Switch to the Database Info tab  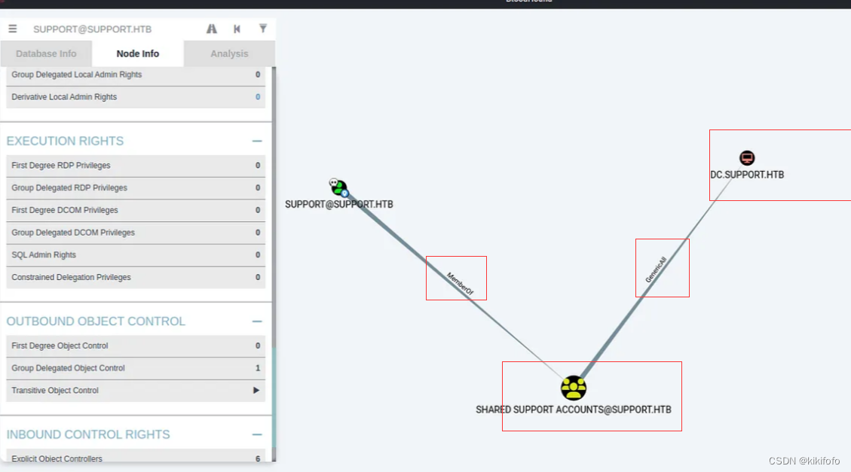46,53
